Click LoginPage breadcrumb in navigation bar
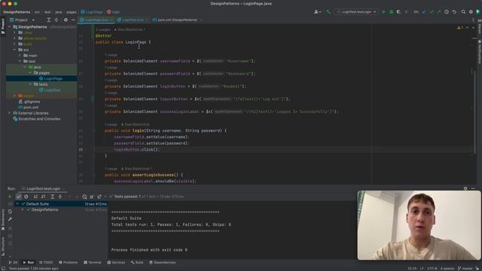Screen dimensions: 482x271 [x=92, y=12]
